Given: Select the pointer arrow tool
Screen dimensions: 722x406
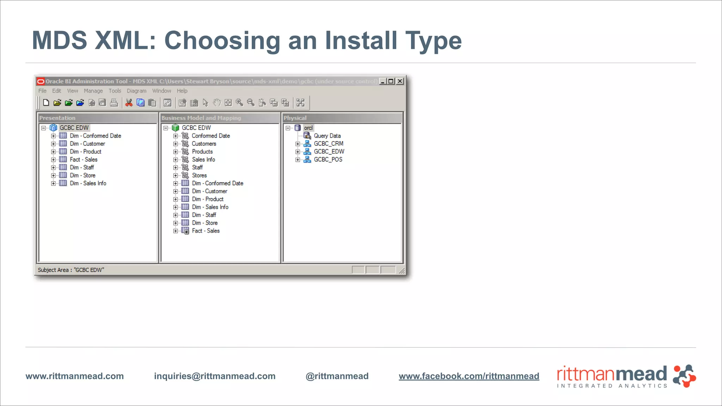Looking at the screenshot, I should [206, 103].
